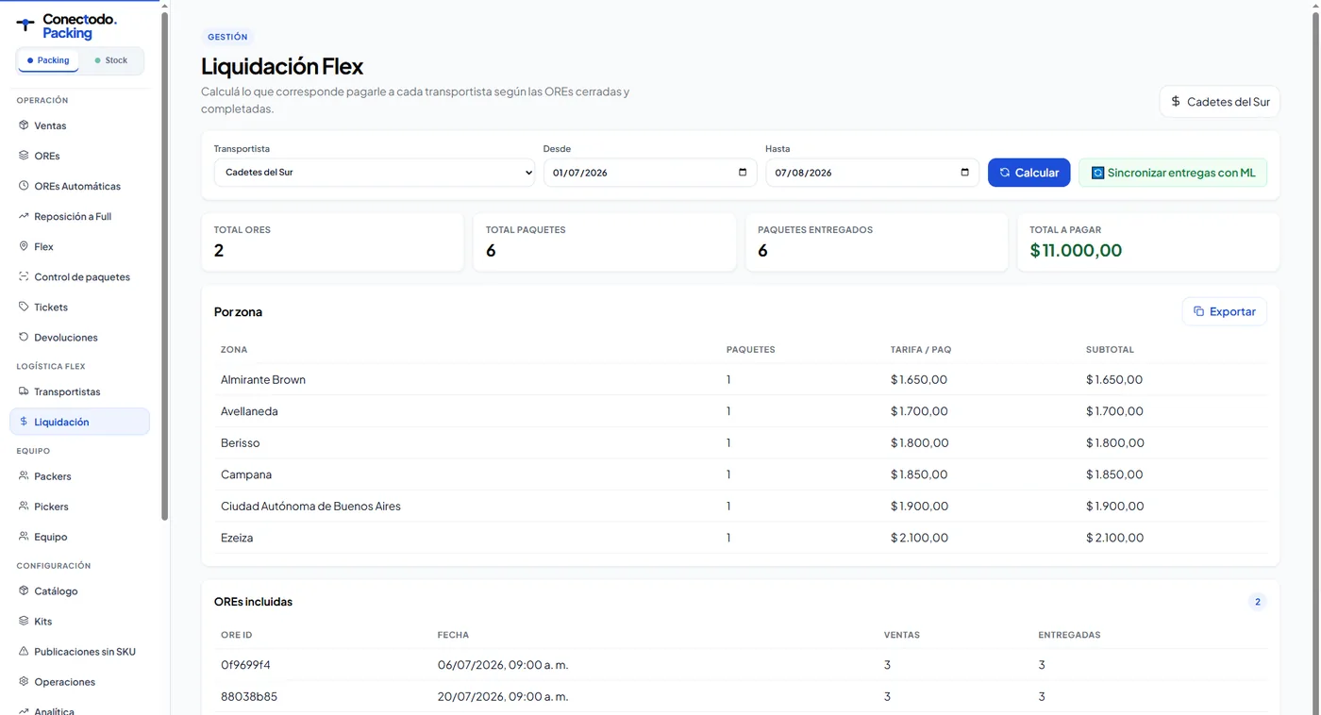Screen dimensions: 1321x715
Task: Open the Tickets sidebar menu item
Action: click(79, 307)
